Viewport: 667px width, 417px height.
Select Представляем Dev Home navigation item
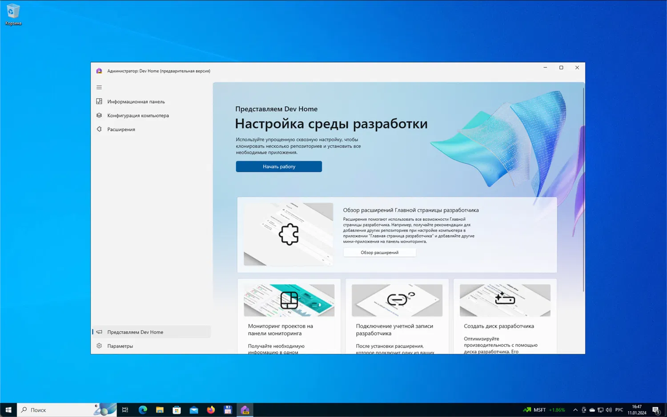click(151, 332)
